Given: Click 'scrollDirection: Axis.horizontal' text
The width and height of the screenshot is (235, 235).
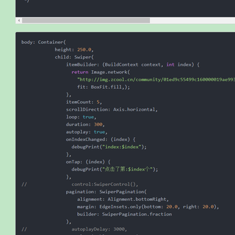Looking at the screenshot, I should tap(112, 109).
